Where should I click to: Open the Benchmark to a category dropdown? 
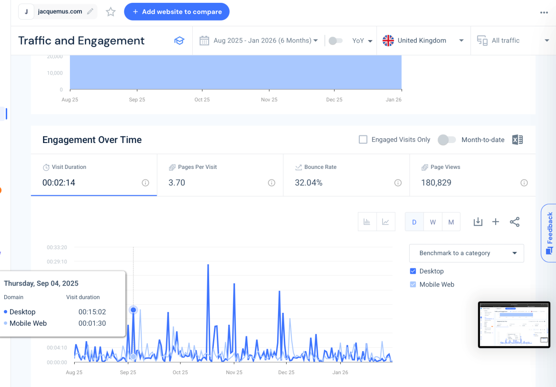tap(466, 253)
